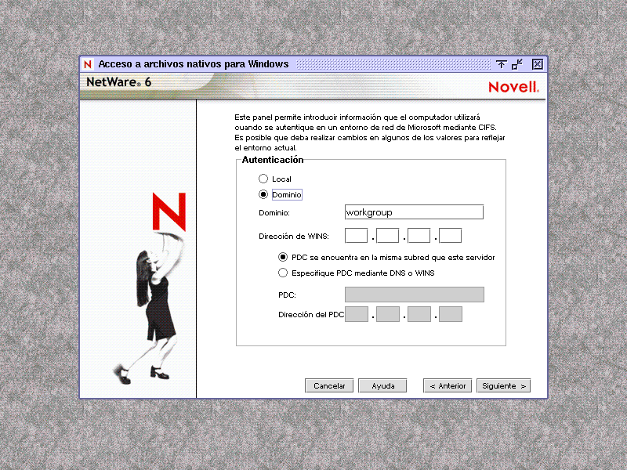The height and width of the screenshot is (470, 627).
Task: Enable 'Especifique PDC mediante DNS o WINS'
Action: (283, 273)
